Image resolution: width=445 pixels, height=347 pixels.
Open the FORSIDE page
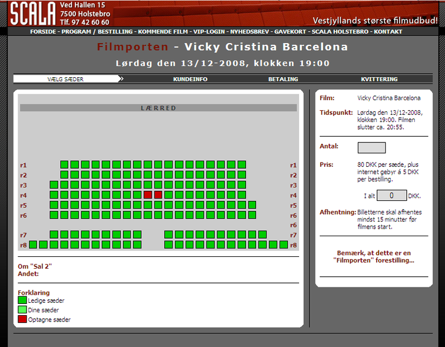(x=43, y=32)
